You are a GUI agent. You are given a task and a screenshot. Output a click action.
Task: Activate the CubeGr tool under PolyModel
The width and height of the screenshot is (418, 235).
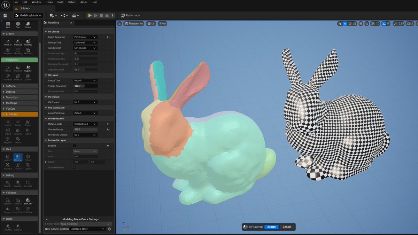(x=28, y=69)
